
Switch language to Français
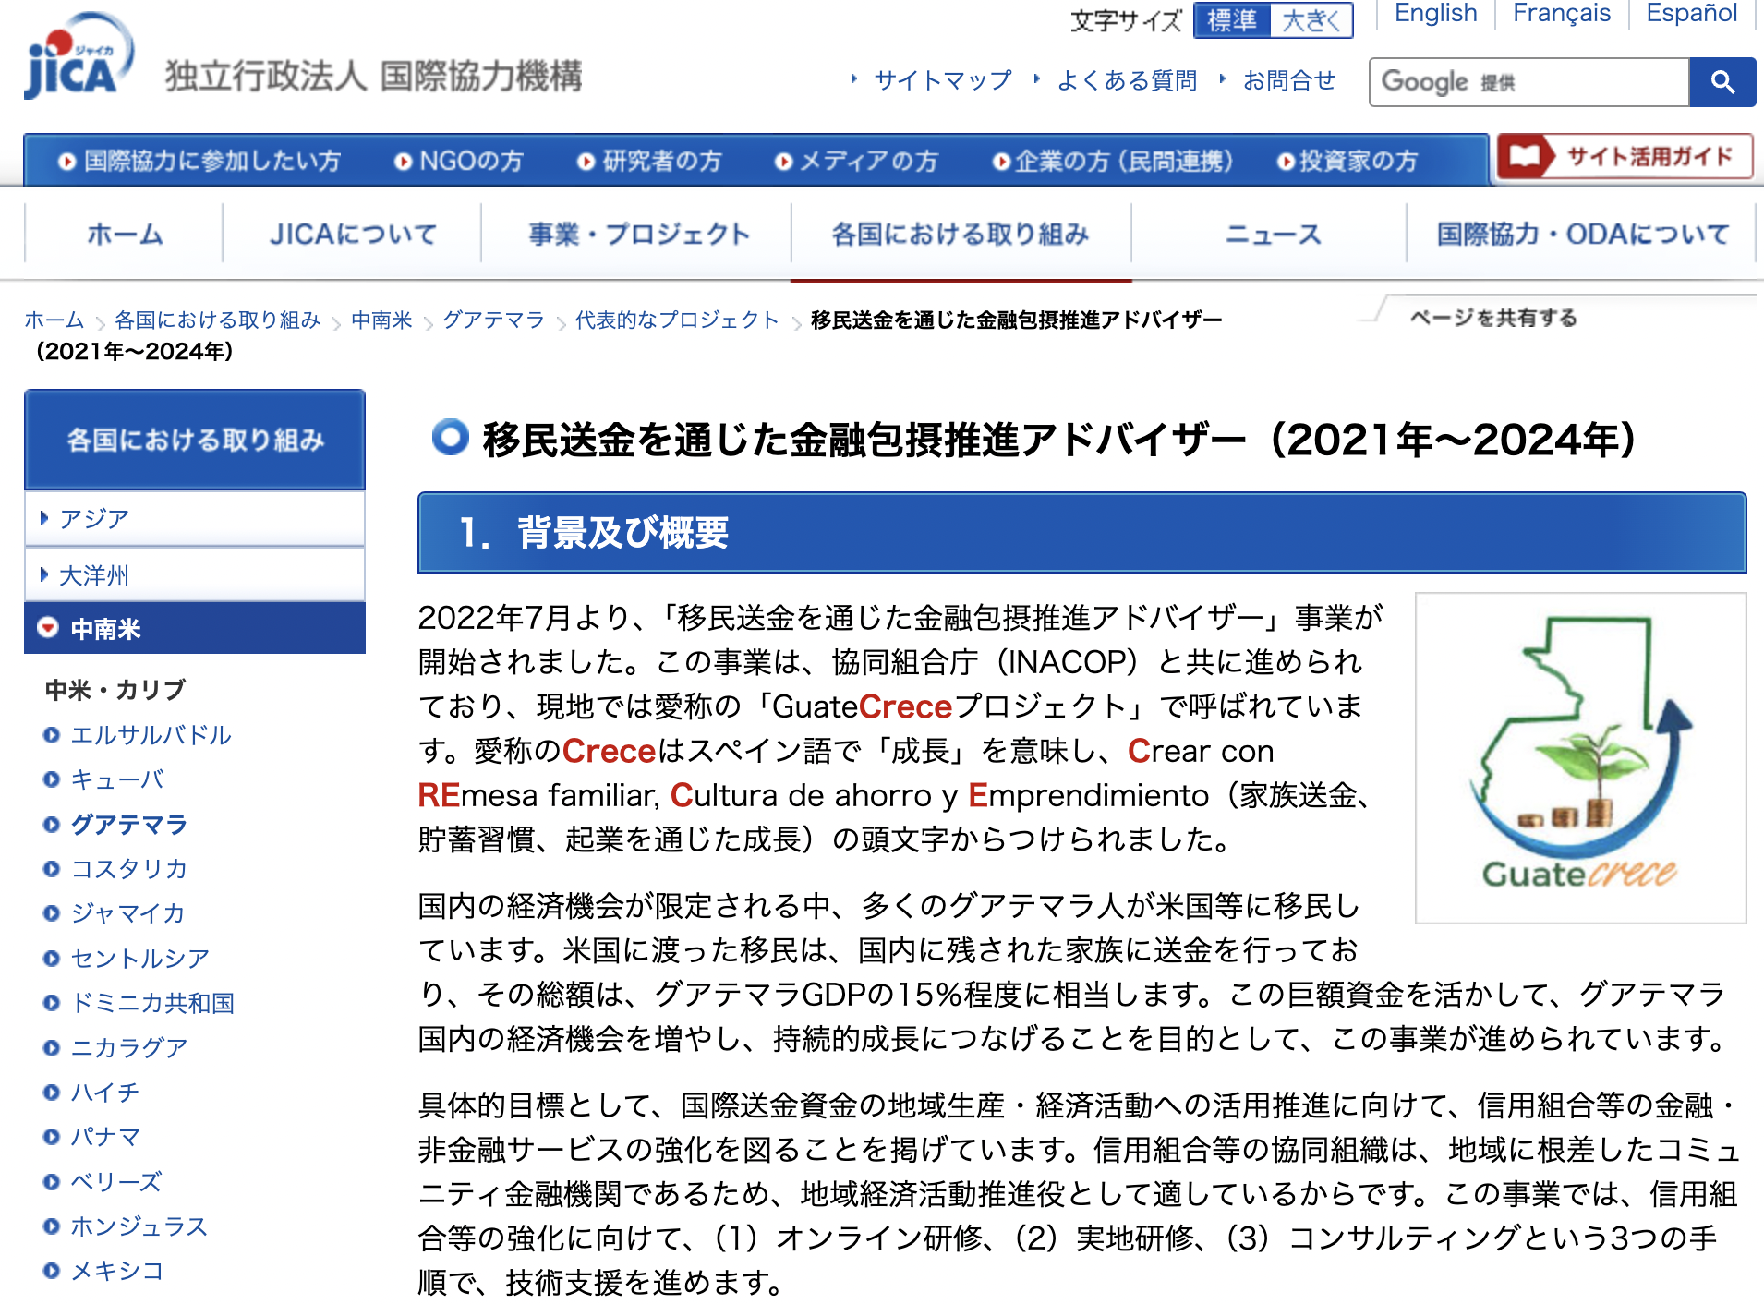1562,13
